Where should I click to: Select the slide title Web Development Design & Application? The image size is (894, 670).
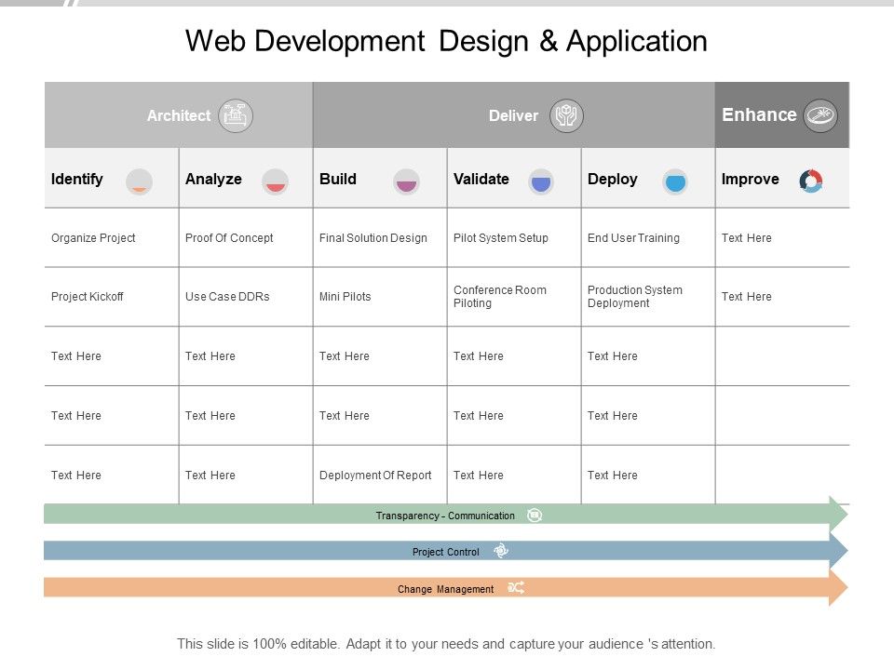(x=446, y=42)
